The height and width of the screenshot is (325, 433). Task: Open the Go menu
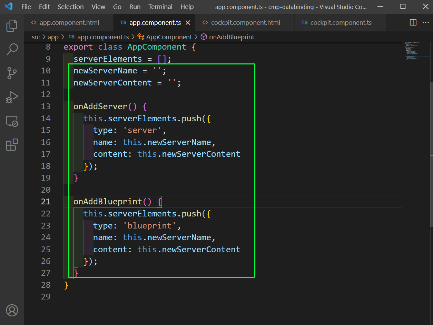(117, 7)
